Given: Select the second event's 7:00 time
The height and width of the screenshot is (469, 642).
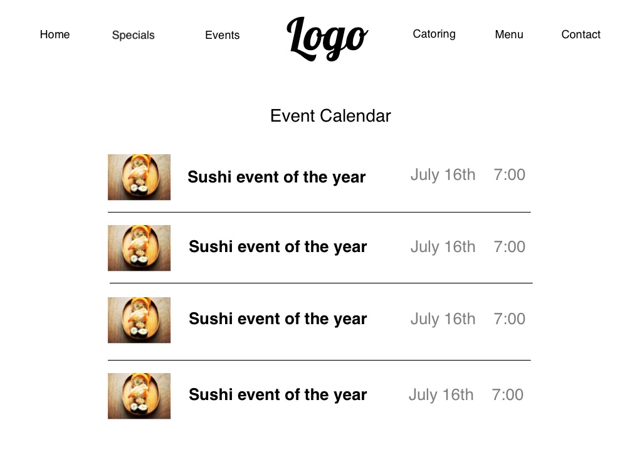Looking at the screenshot, I should point(509,247).
